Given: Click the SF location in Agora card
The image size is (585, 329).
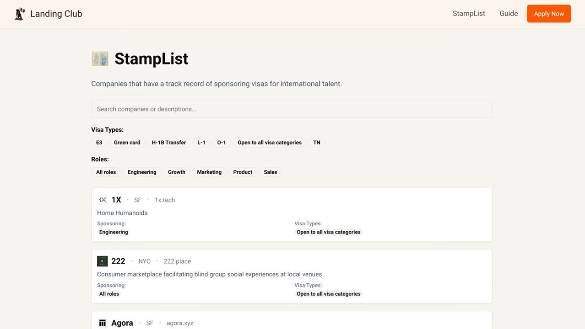Looking at the screenshot, I should click(x=150, y=323).
